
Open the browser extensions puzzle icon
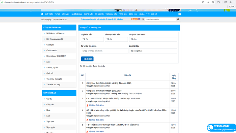tap(218, 2)
